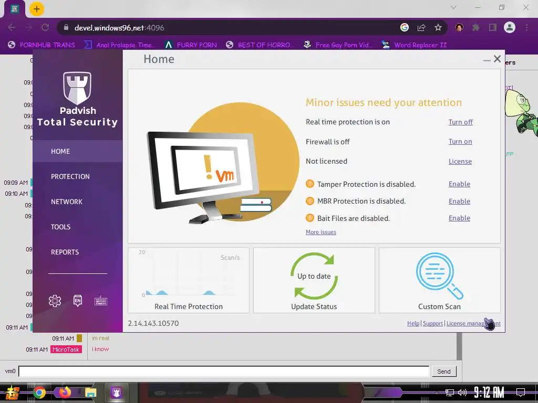
Task: Minimize the Padvish window
Action: [487, 60]
